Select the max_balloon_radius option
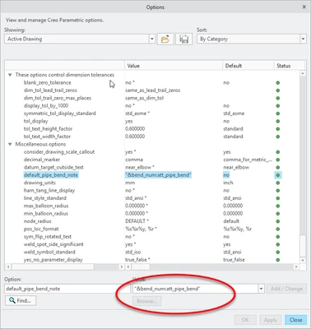The image size is (311, 329). 46,206
